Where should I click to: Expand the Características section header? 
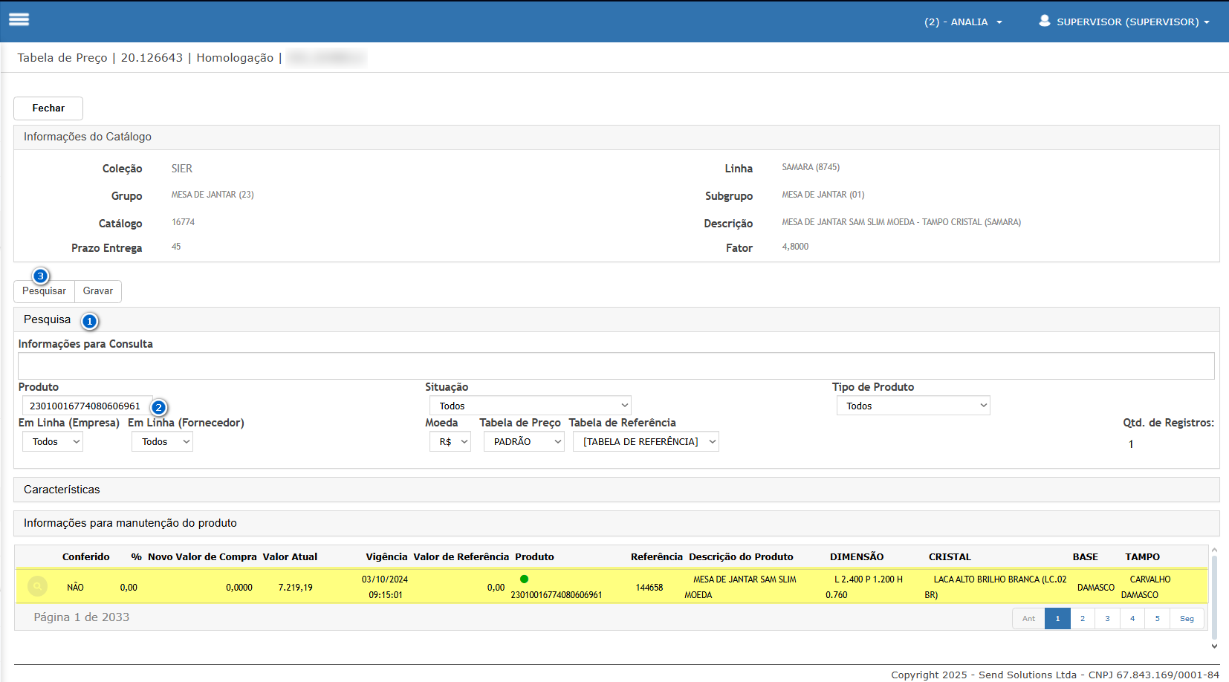pos(62,490)
